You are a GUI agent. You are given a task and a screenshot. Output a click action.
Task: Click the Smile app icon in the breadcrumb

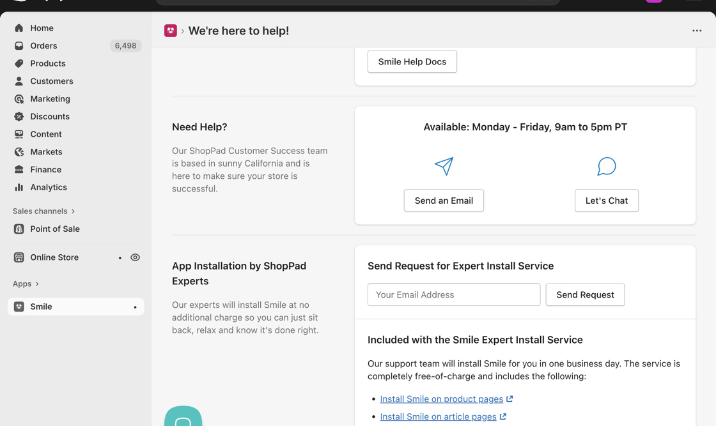pos(171,31)
